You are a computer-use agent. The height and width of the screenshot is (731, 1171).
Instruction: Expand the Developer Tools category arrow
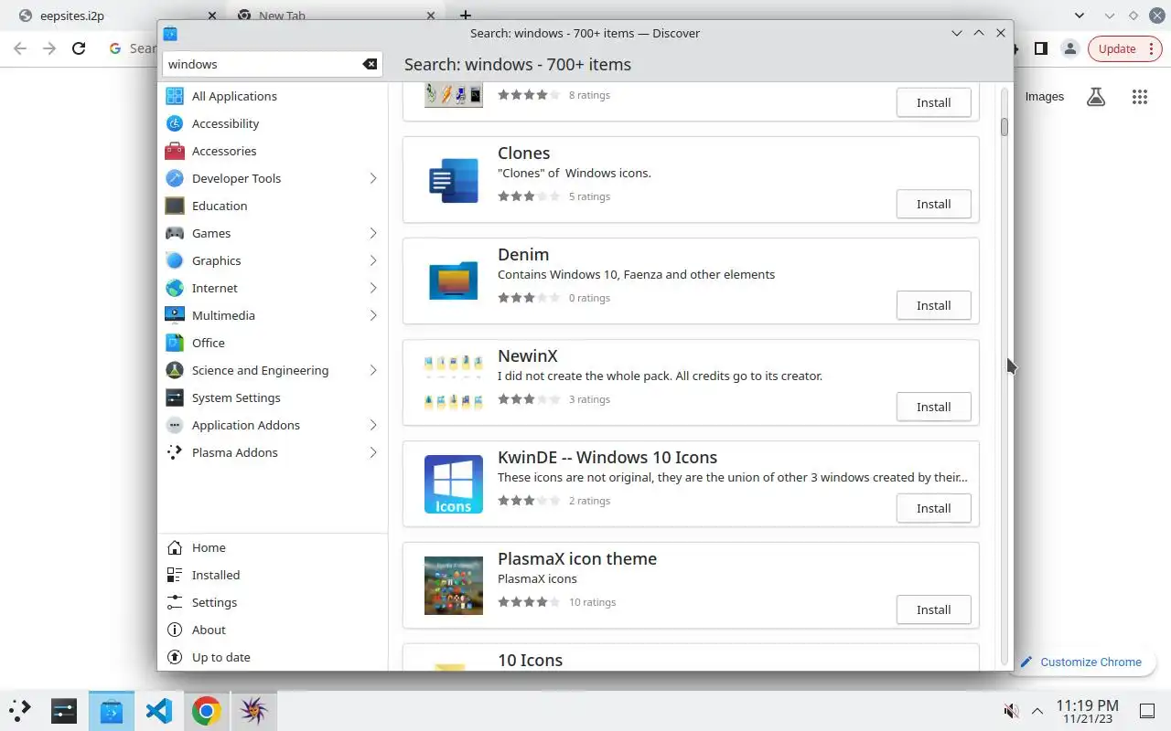[372, 178]
